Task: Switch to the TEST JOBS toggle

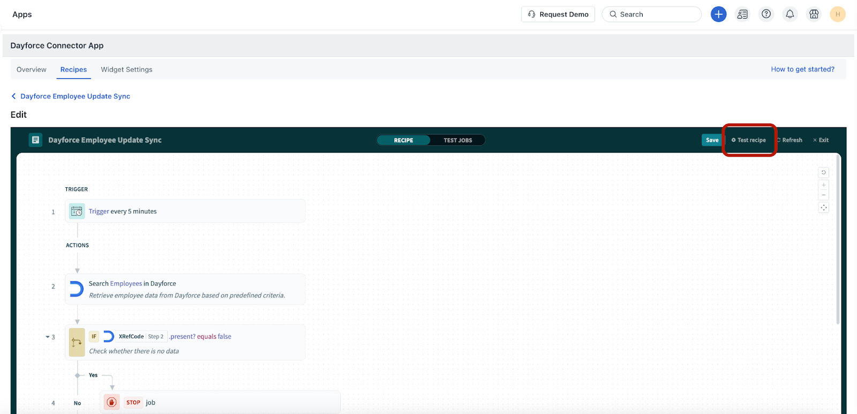Action: [457, 140]
